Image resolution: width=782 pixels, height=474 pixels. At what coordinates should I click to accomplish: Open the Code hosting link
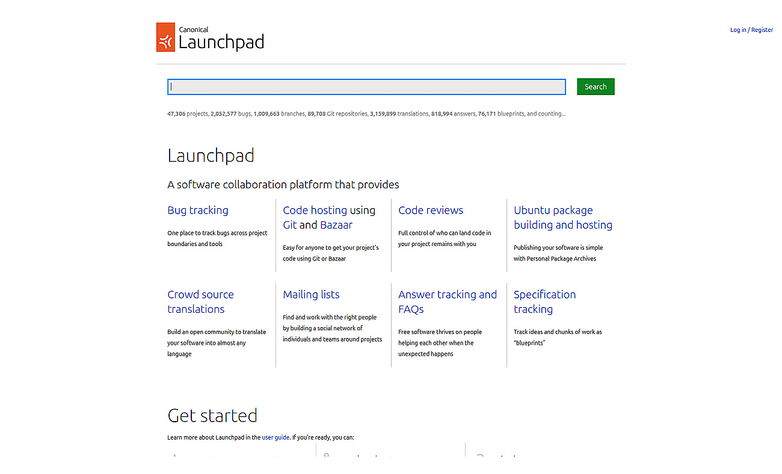[315, 210]
